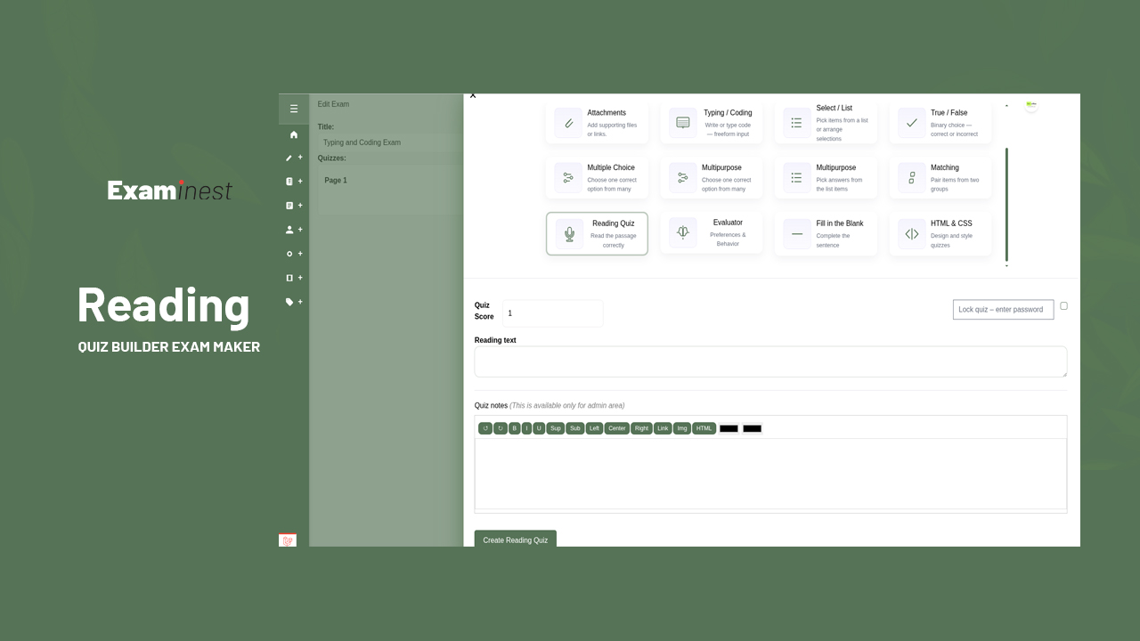Go to home via the house icon
The width and height of the screenshot is (1140, 641).
click(x=294, y=134)
